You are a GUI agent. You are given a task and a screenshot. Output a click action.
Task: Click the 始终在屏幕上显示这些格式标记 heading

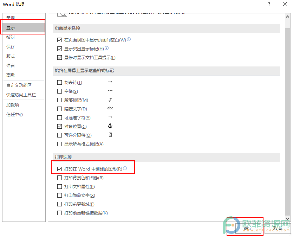click(84, 71)
